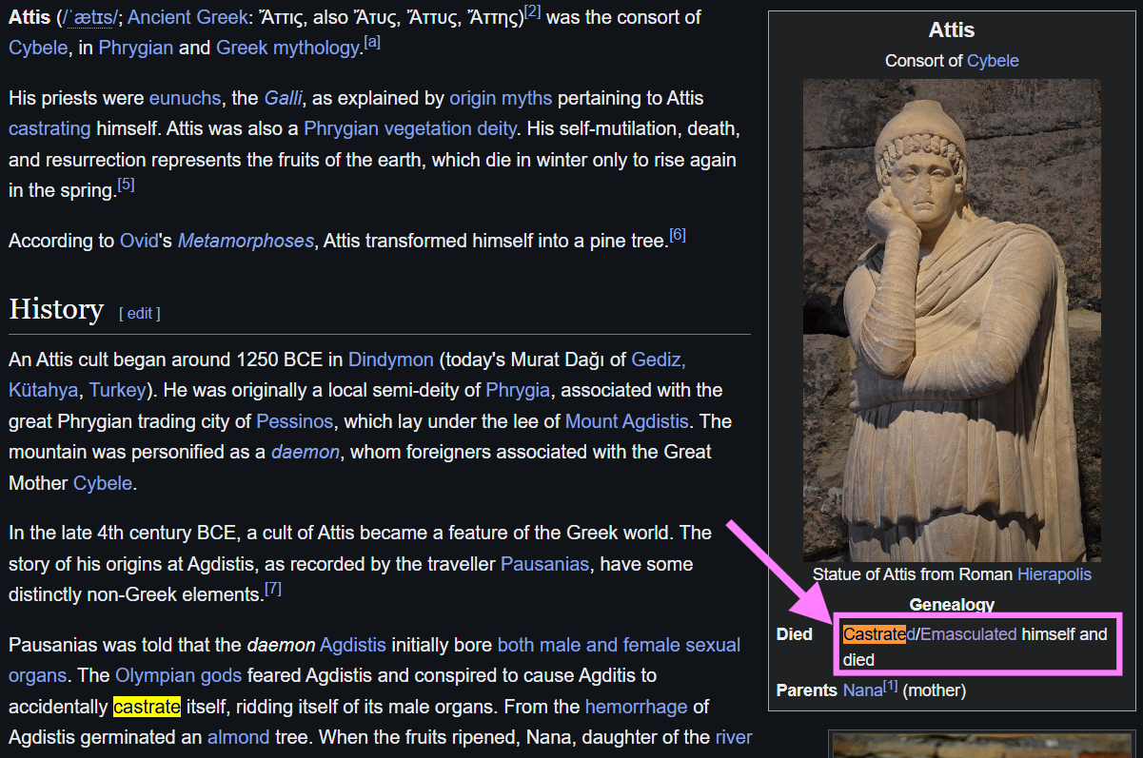Follow the Pessinos city link
The image size is (1143, 758).
pos(294,421)
